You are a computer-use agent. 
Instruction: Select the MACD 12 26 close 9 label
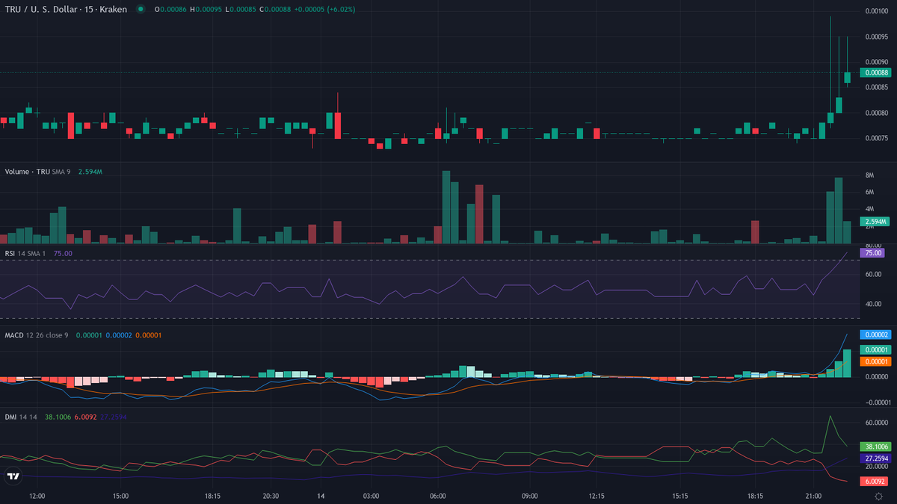(37, 335)
